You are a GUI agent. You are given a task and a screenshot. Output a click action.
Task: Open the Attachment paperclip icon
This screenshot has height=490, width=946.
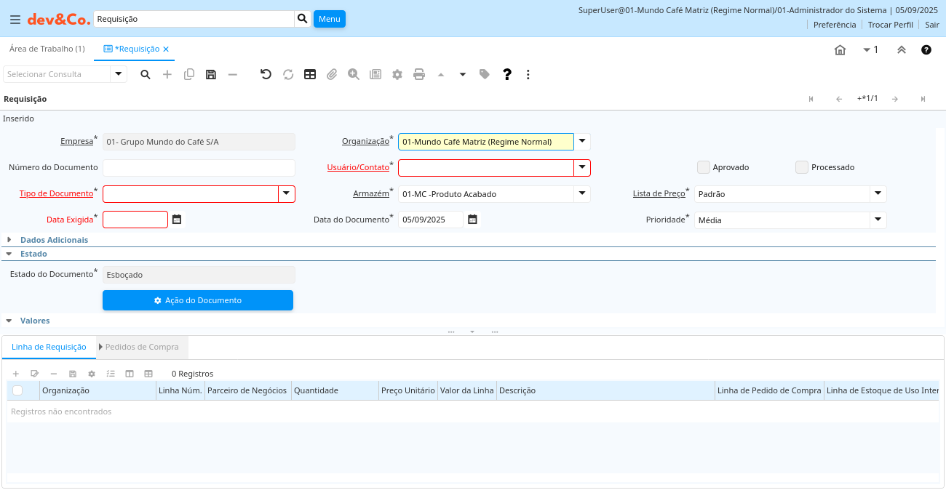pos(332,74)
